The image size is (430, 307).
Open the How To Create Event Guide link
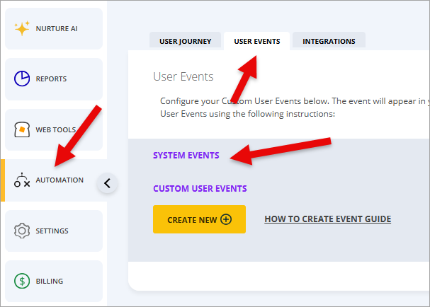point(327,219)
